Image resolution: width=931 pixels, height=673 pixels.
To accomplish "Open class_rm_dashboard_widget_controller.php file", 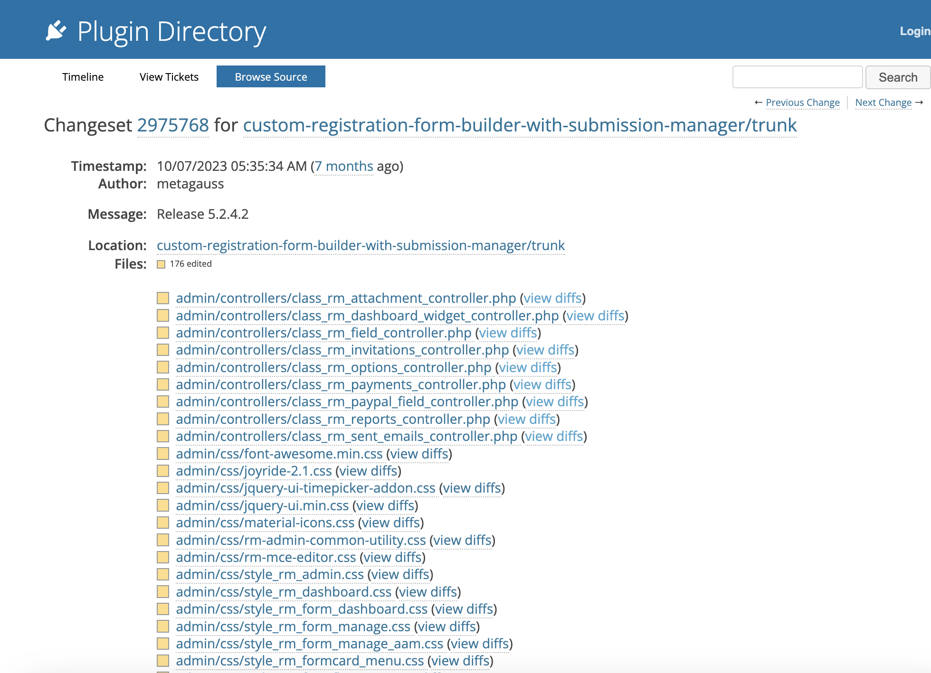I will (367, 316).
